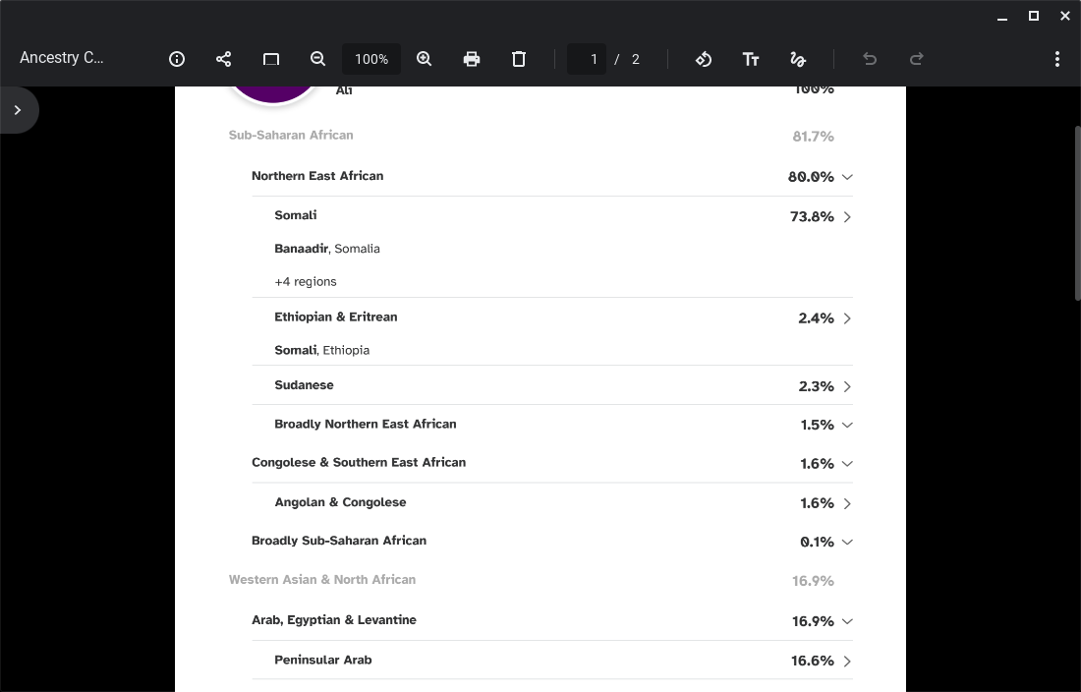Print the document

click(x=472, y=59)
